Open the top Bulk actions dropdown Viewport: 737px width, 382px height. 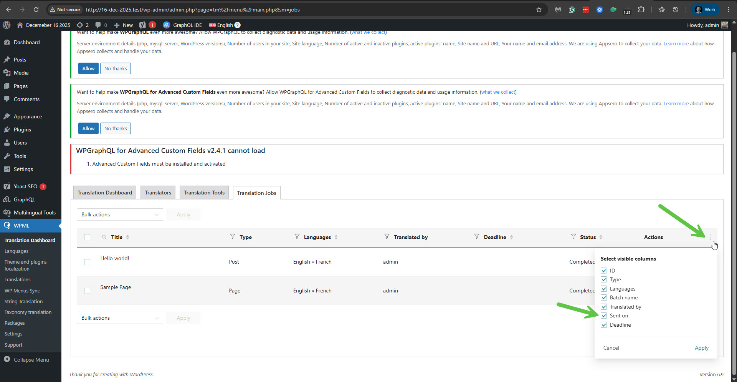tap(120, 214)
